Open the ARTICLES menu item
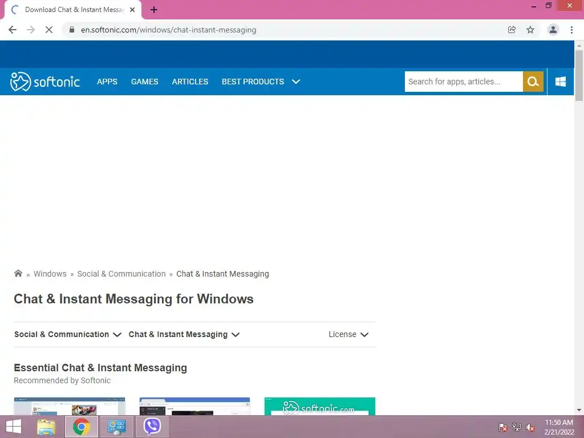The width and height of the screenshot is (584, 438). (190, 82)
